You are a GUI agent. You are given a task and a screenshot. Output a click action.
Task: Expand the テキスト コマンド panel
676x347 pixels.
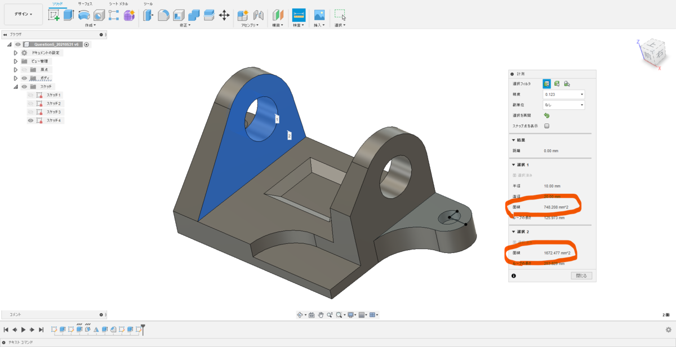click(5, 342)
